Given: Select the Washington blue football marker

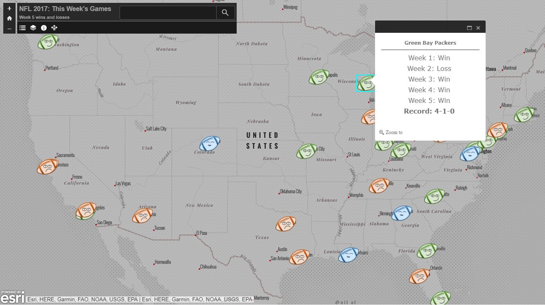Looking at the screenshot, I should pos(470,154).
